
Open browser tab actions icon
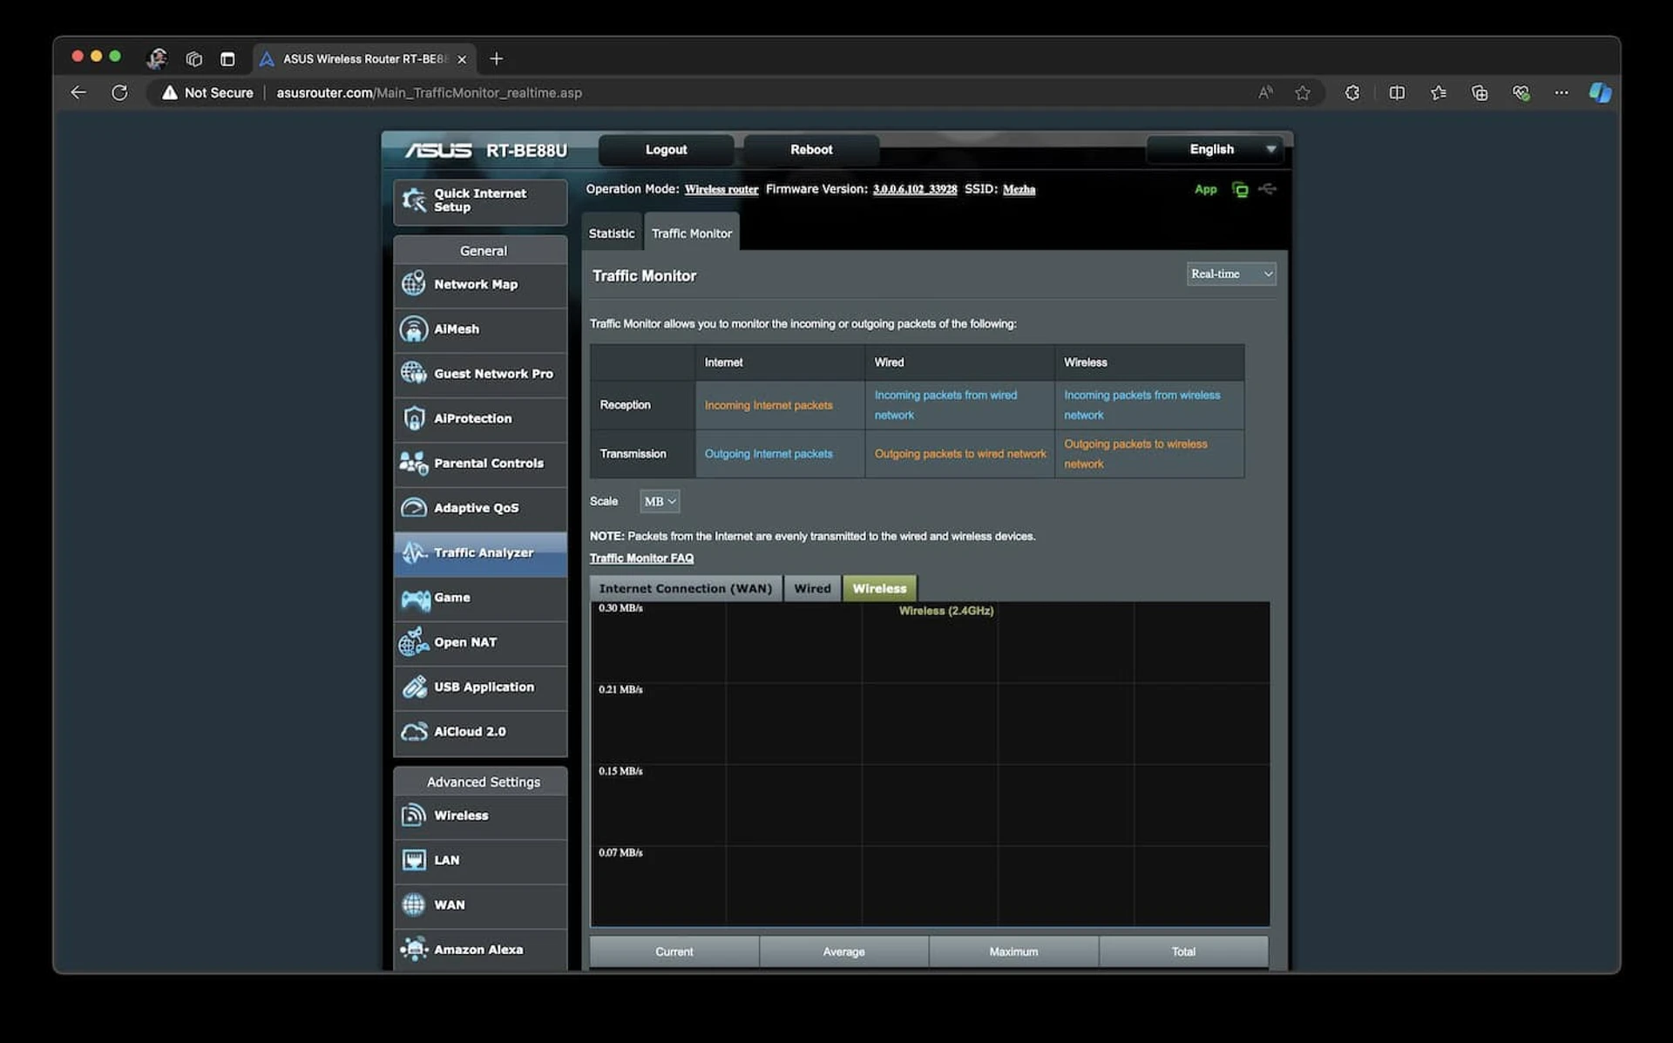[227, 58]
